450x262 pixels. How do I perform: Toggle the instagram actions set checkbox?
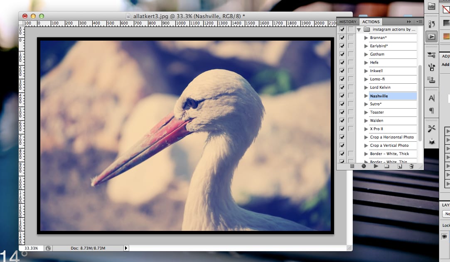point(342,29)
